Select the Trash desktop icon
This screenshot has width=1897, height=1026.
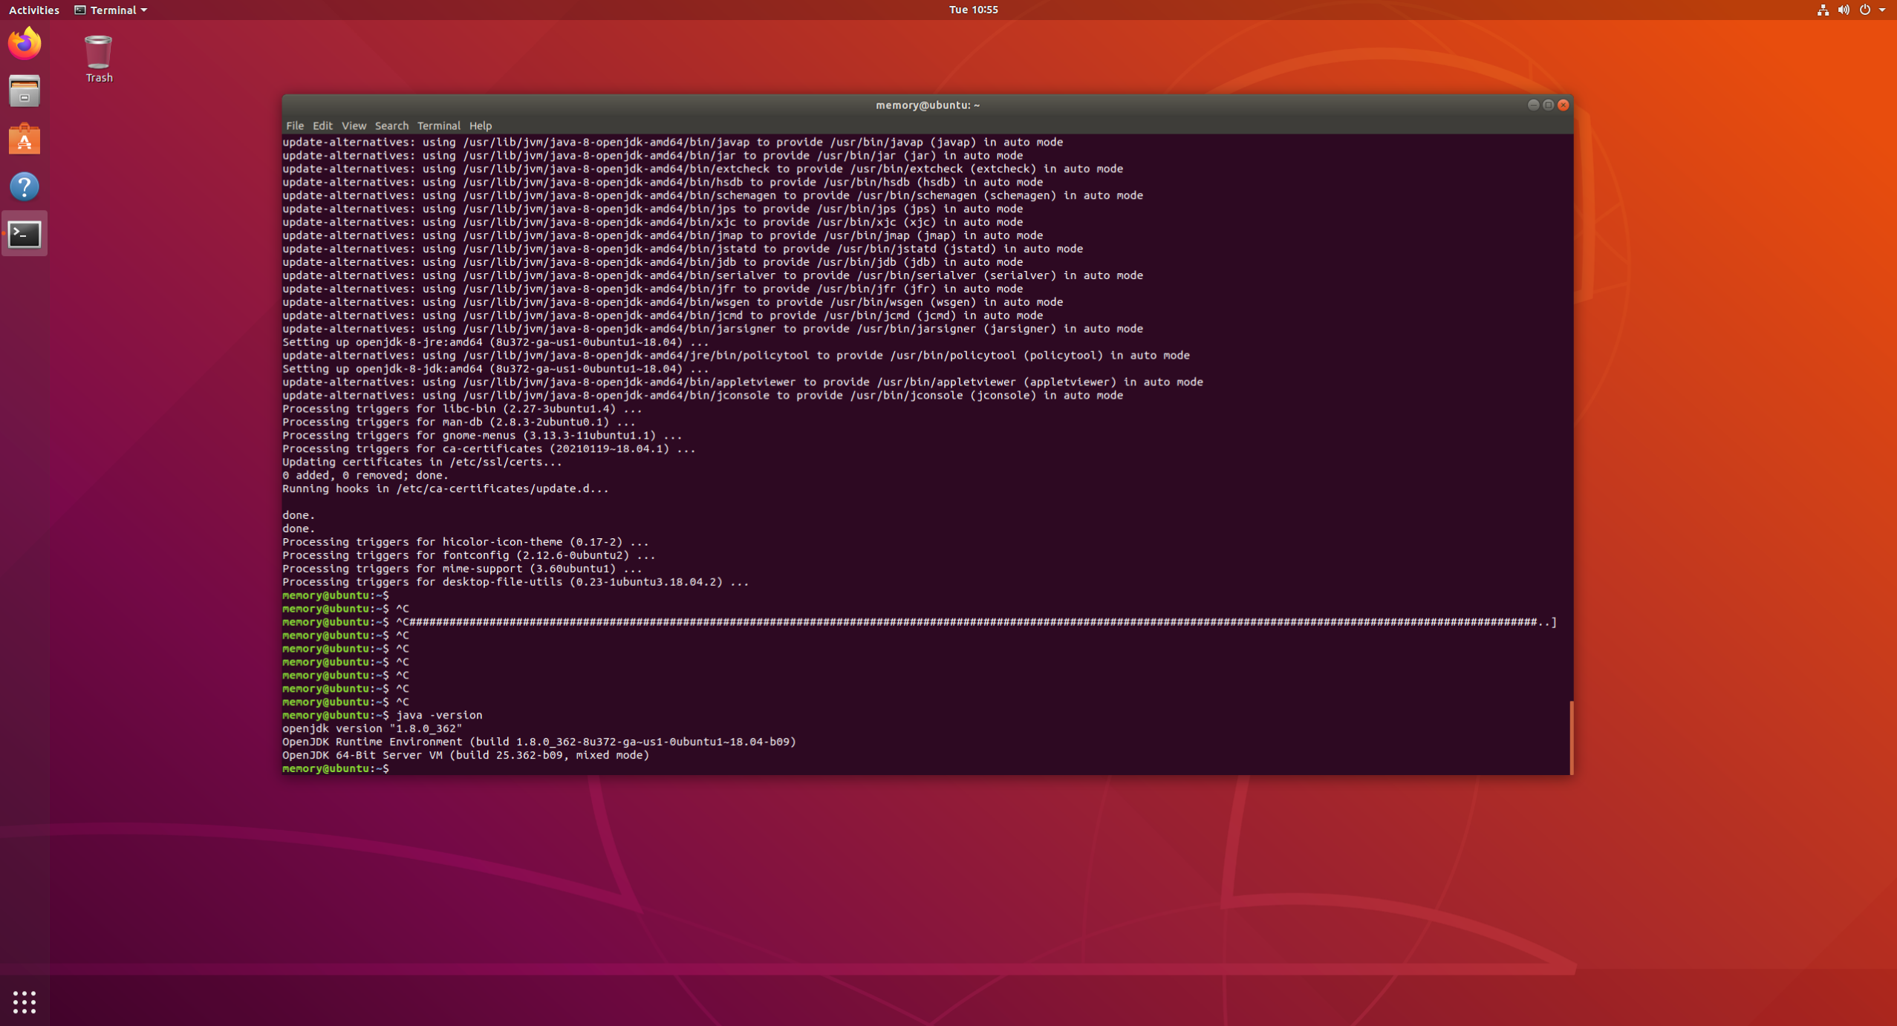[98, 59]
